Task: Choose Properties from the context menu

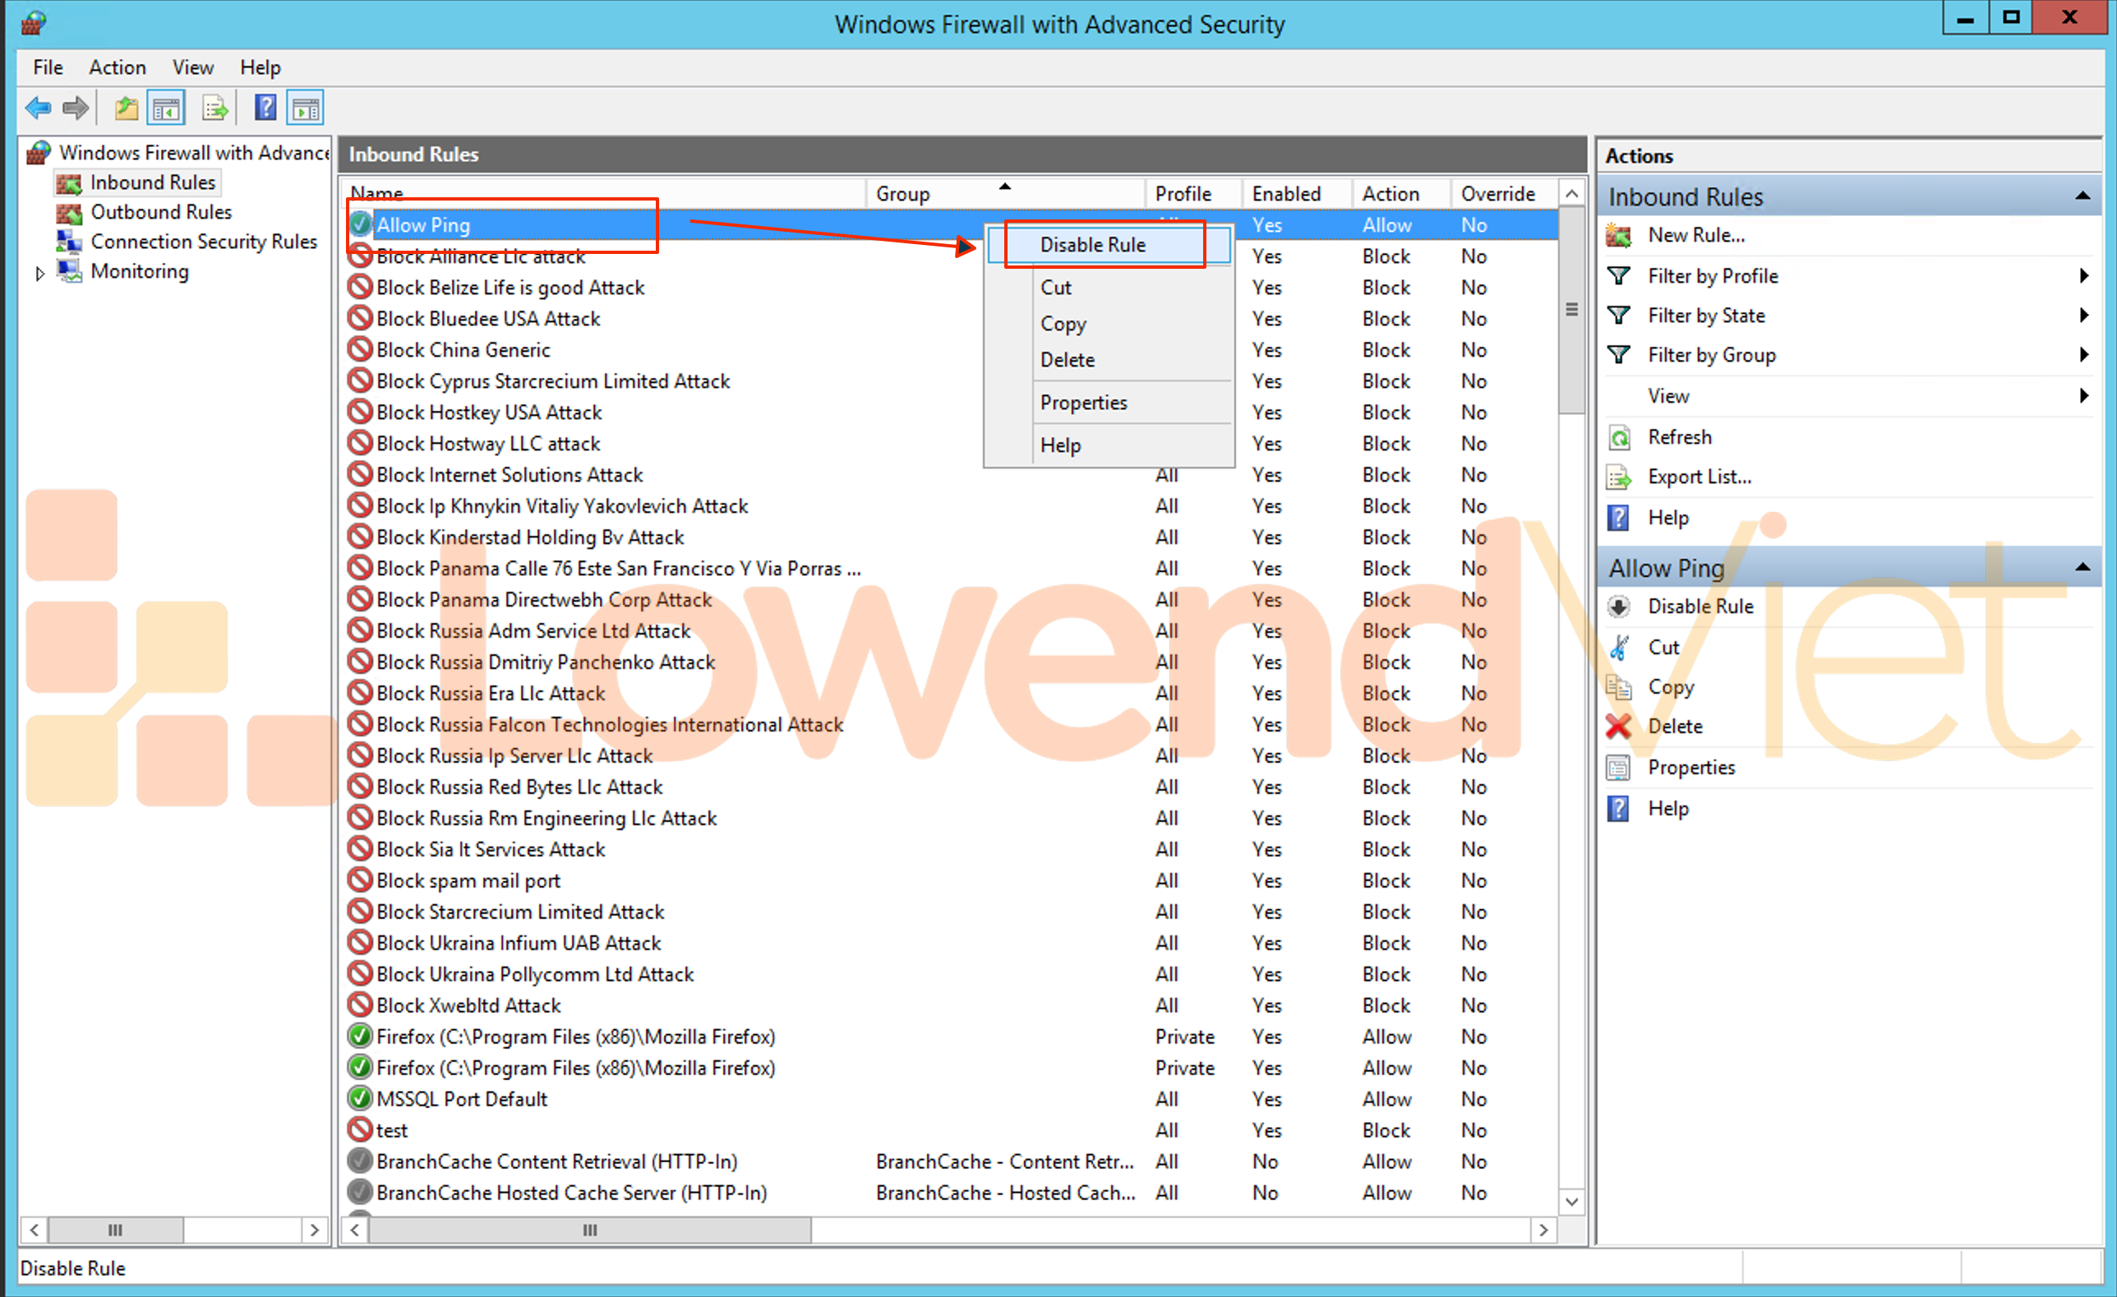Action: click(1082, 403)
